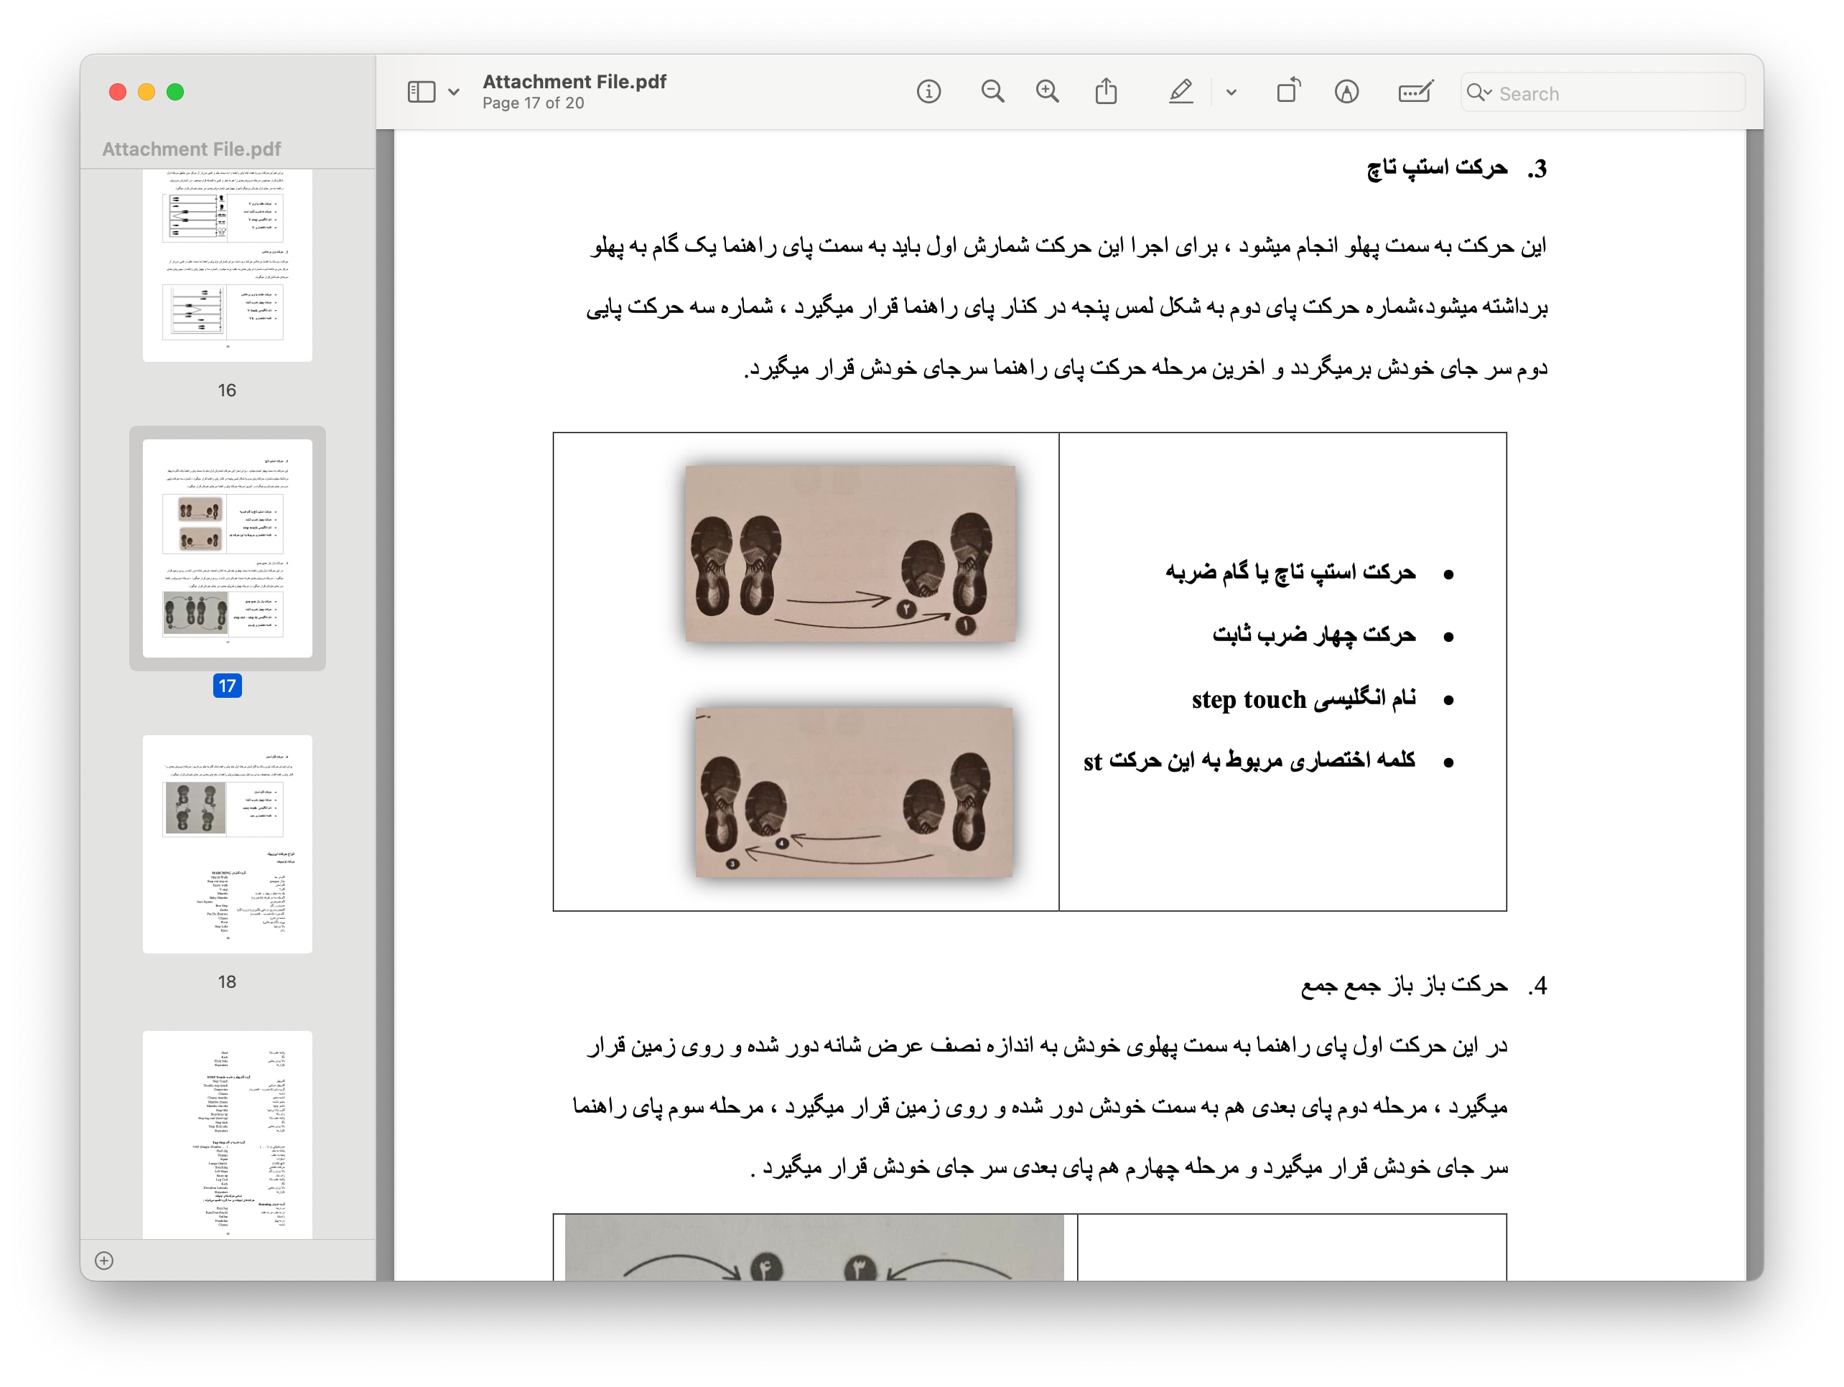Show document info inspector

click(928, 92)
